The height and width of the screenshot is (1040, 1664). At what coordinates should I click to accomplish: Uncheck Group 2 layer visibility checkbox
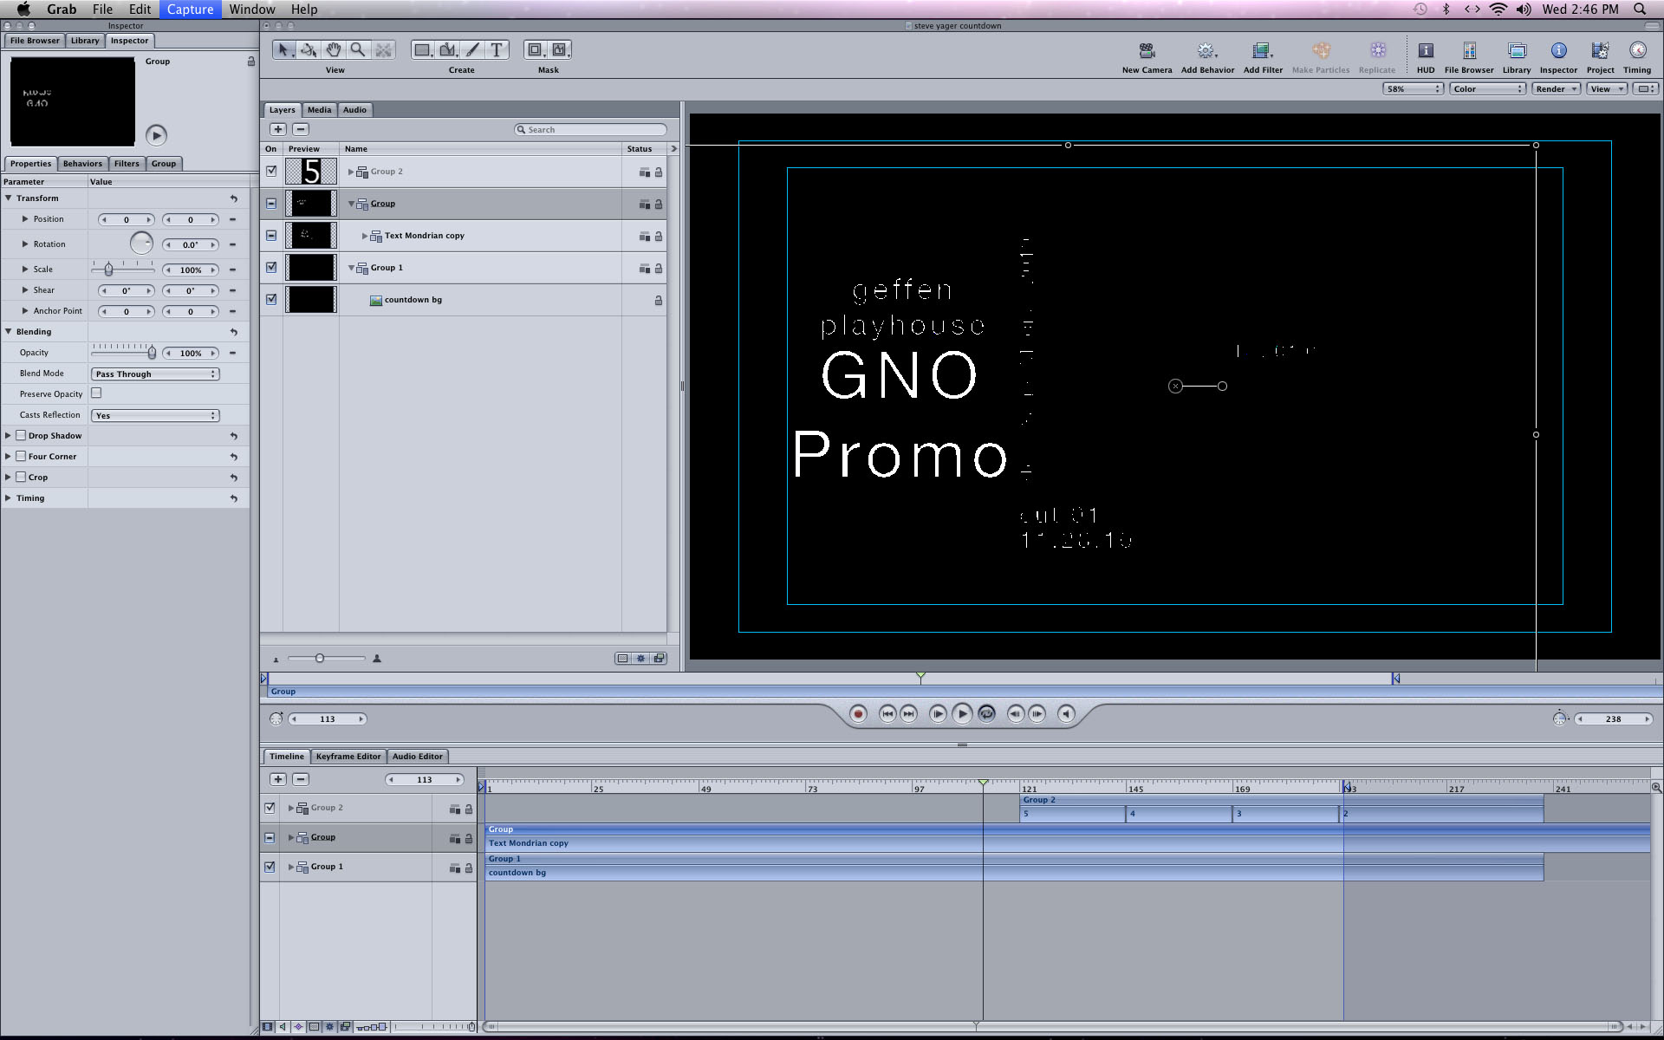(271, 172)
